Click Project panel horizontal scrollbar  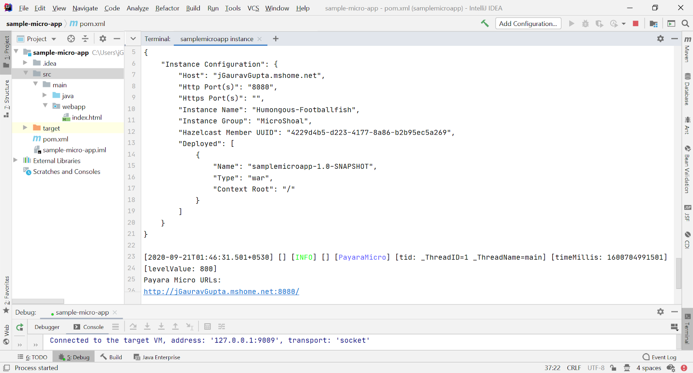click(38, 301)
